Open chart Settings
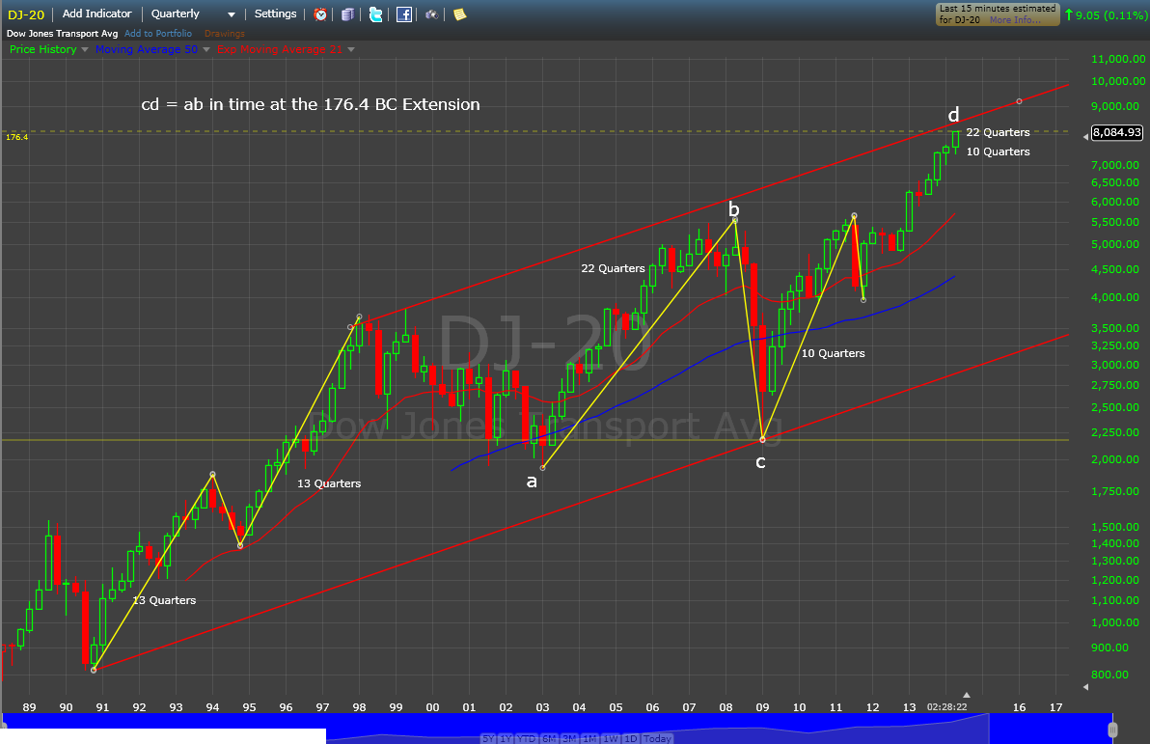This screenshot has height=744, width=1150. [x=275, y=14]
